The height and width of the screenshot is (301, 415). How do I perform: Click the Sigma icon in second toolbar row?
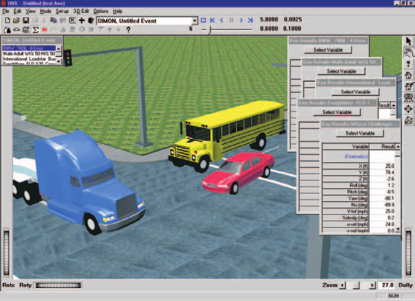tap(35, 30)
